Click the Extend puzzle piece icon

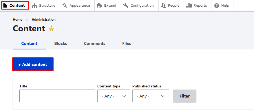point(99,6)
